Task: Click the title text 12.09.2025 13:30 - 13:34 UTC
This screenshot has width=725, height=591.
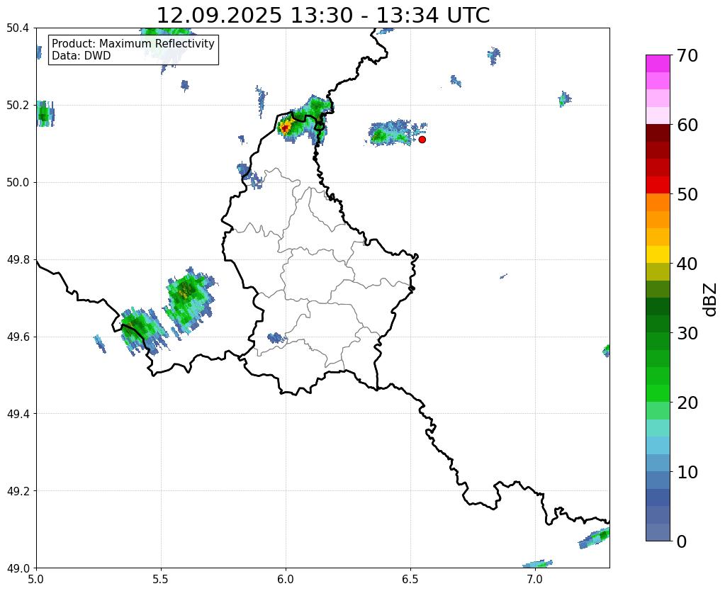Action: (x=323, y=16)
